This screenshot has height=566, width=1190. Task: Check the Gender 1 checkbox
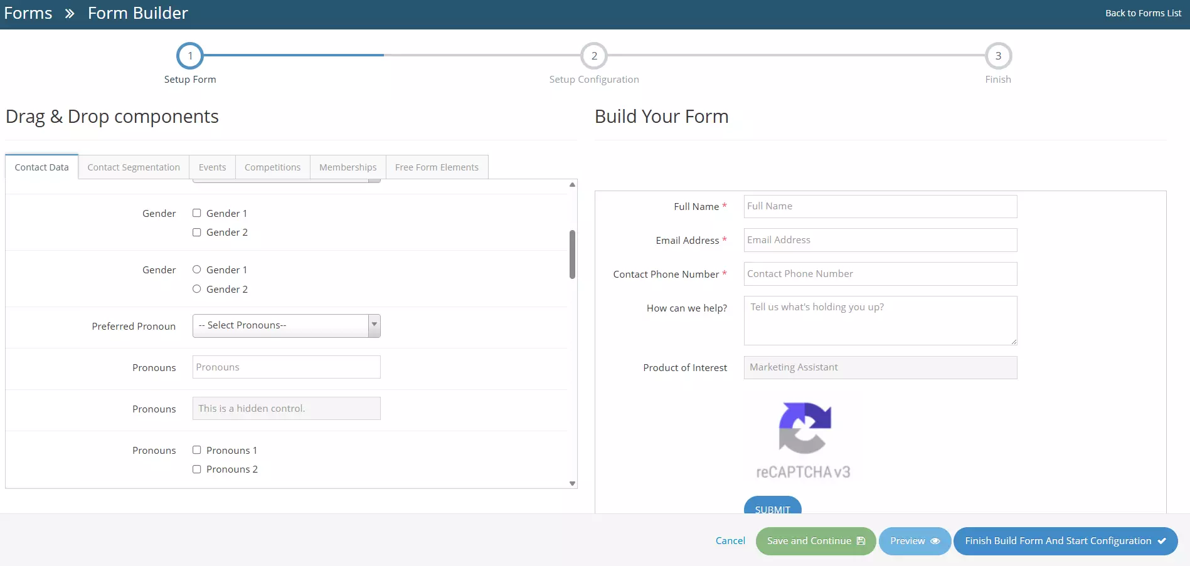pos(196,213)
